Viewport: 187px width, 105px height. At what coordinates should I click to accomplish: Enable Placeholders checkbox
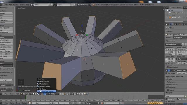click(x=167, y=101)
